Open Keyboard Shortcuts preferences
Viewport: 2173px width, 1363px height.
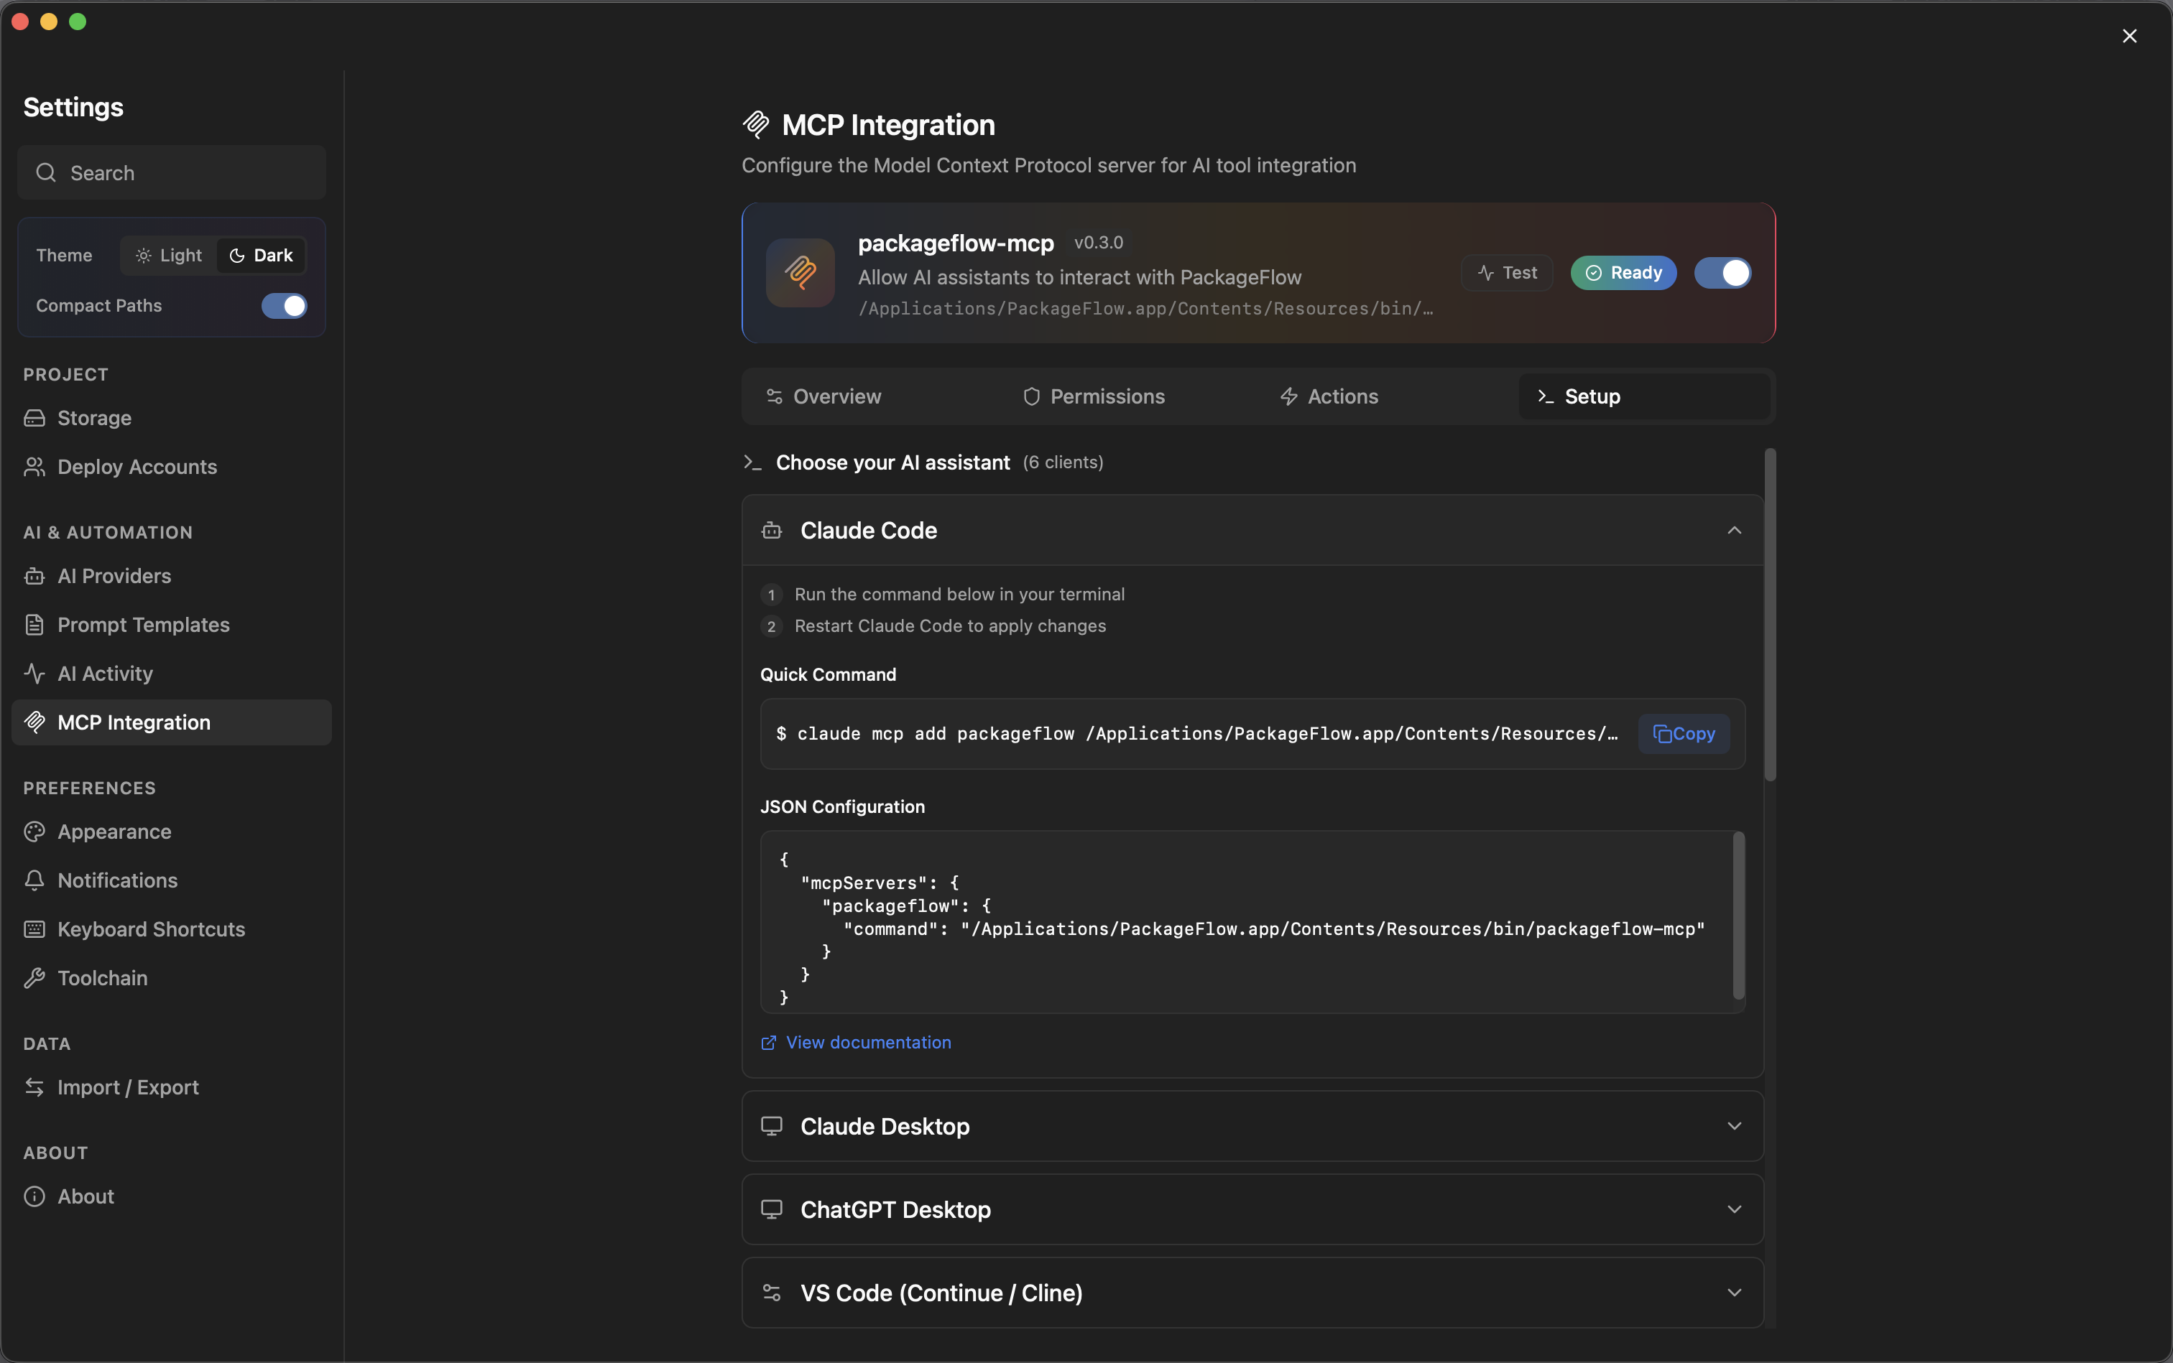pos(152,929)
